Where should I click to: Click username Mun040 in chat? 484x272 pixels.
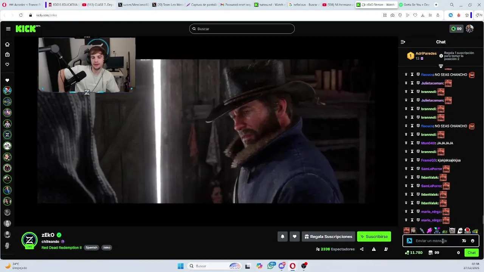428,143
